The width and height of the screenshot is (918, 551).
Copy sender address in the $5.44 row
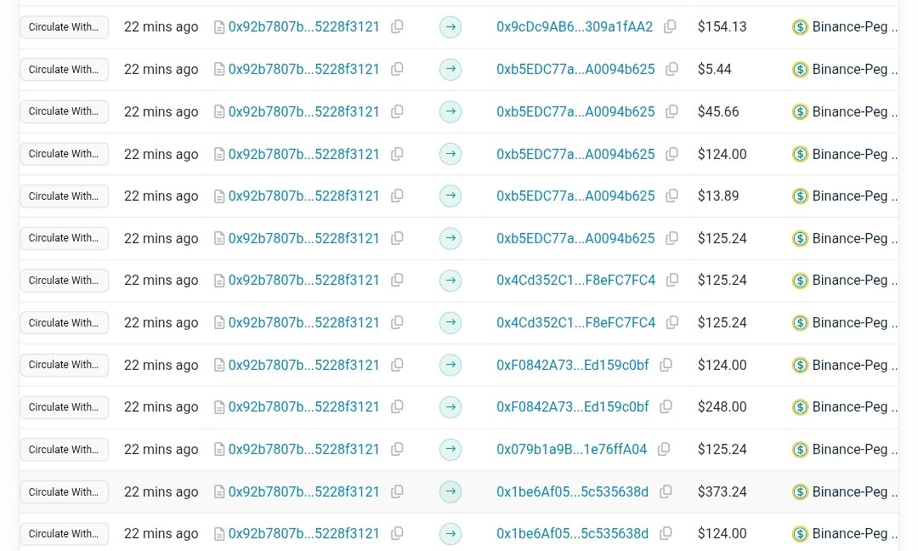(397, 69)
